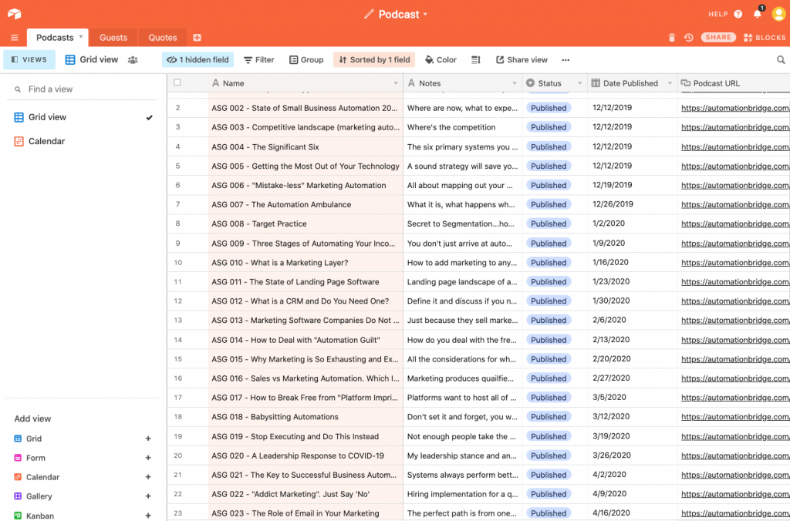Click Share view button
Viewport: 790px width, 521px height.
pos(522,60)
